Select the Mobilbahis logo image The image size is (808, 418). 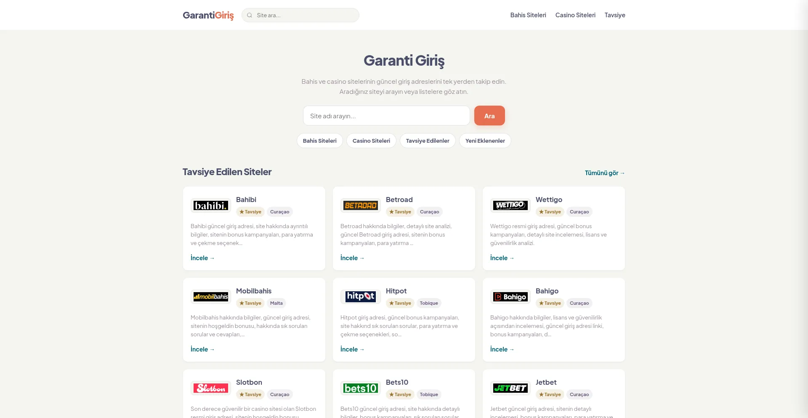click(x=211, y=297)
